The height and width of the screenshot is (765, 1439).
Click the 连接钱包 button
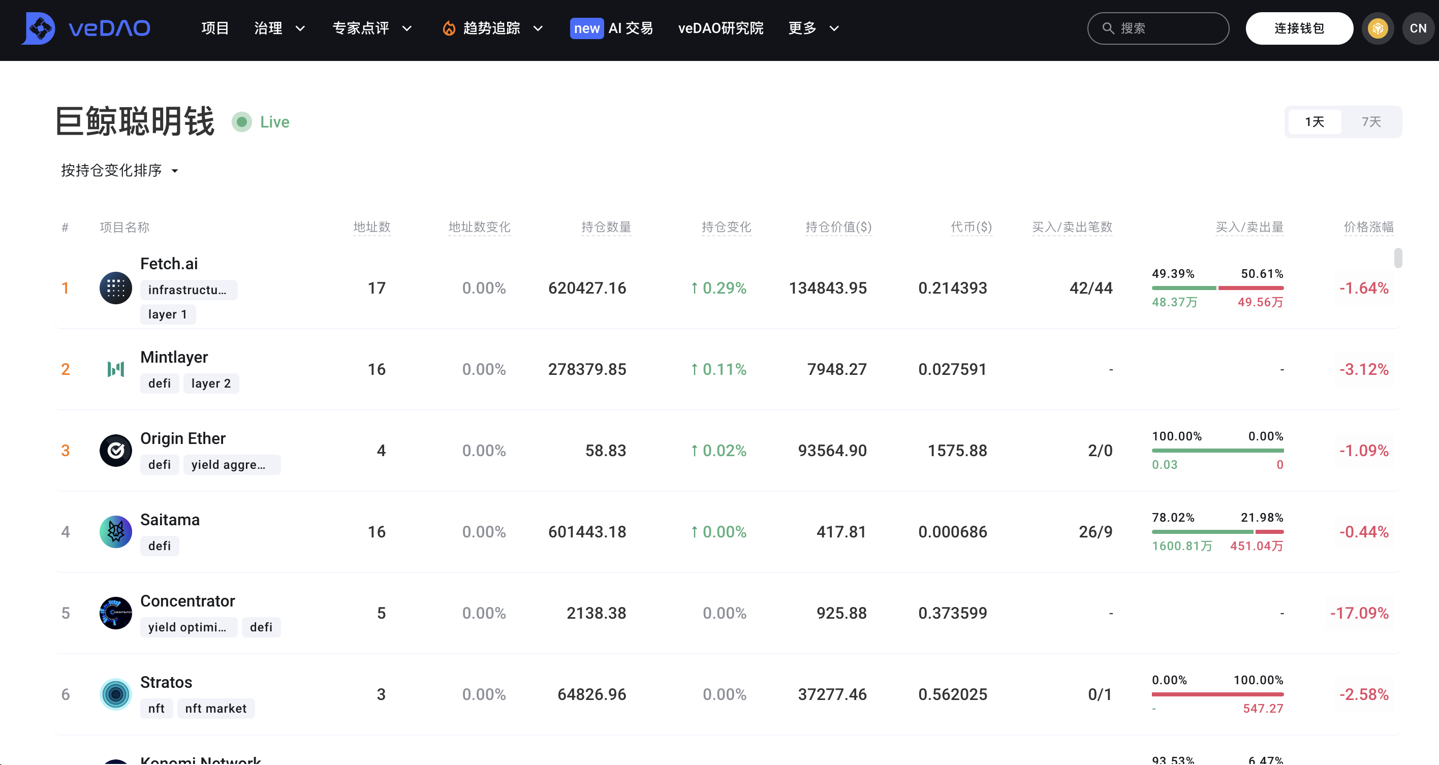1299,28
